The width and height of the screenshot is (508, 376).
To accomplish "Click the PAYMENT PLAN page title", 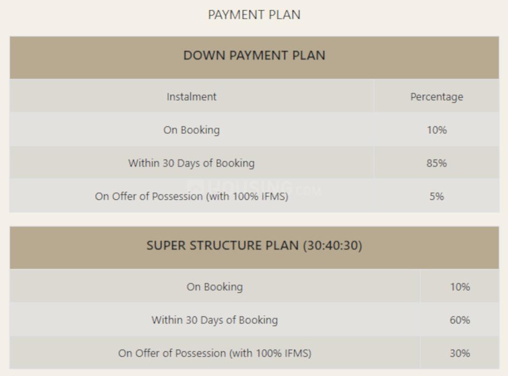I will pos(254,15).
